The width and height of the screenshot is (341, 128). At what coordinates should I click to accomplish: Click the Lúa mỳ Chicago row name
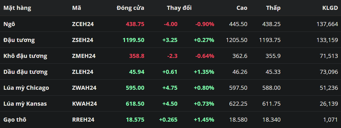26,88
